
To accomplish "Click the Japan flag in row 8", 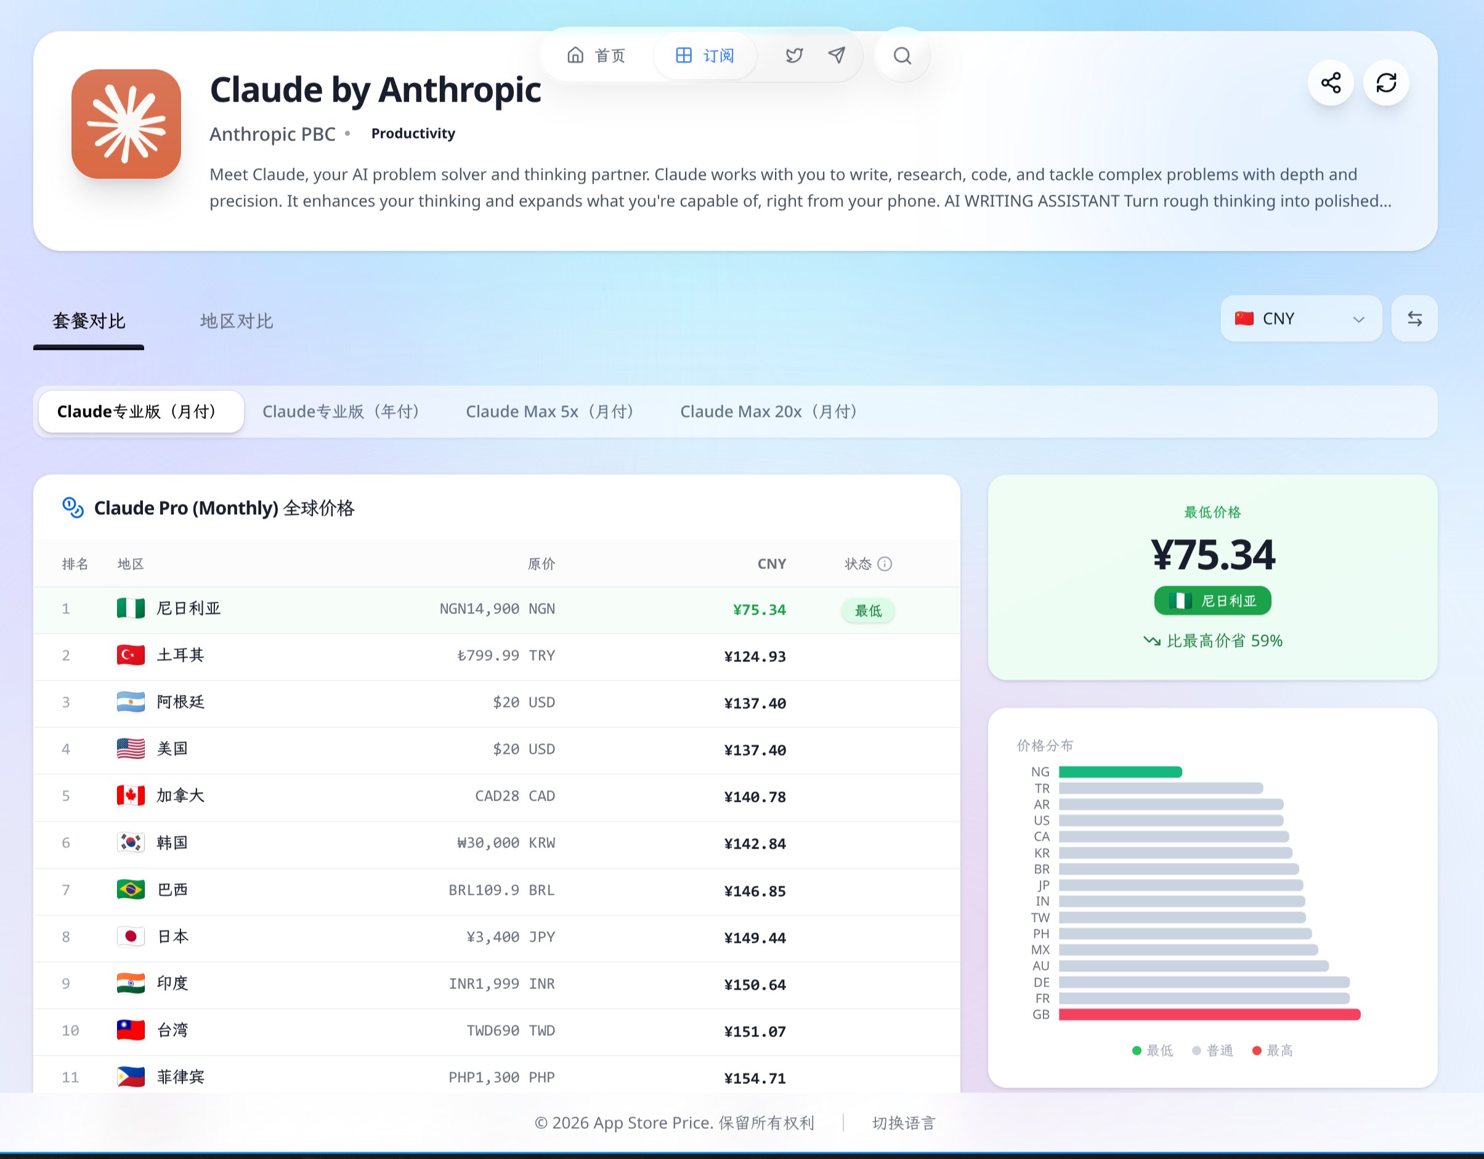I will (x=131, y=936).
